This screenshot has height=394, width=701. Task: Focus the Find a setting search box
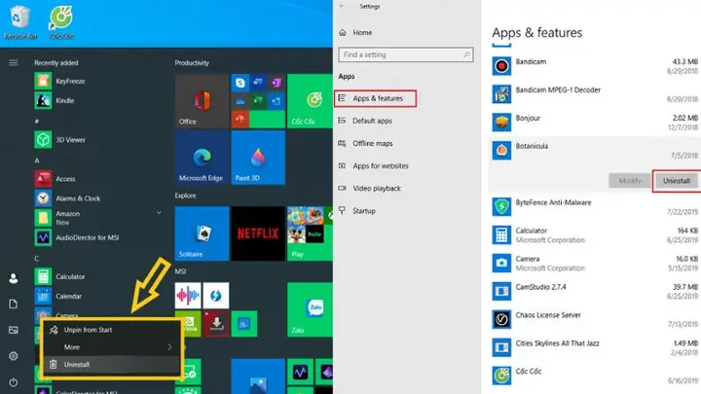(405, 54)
